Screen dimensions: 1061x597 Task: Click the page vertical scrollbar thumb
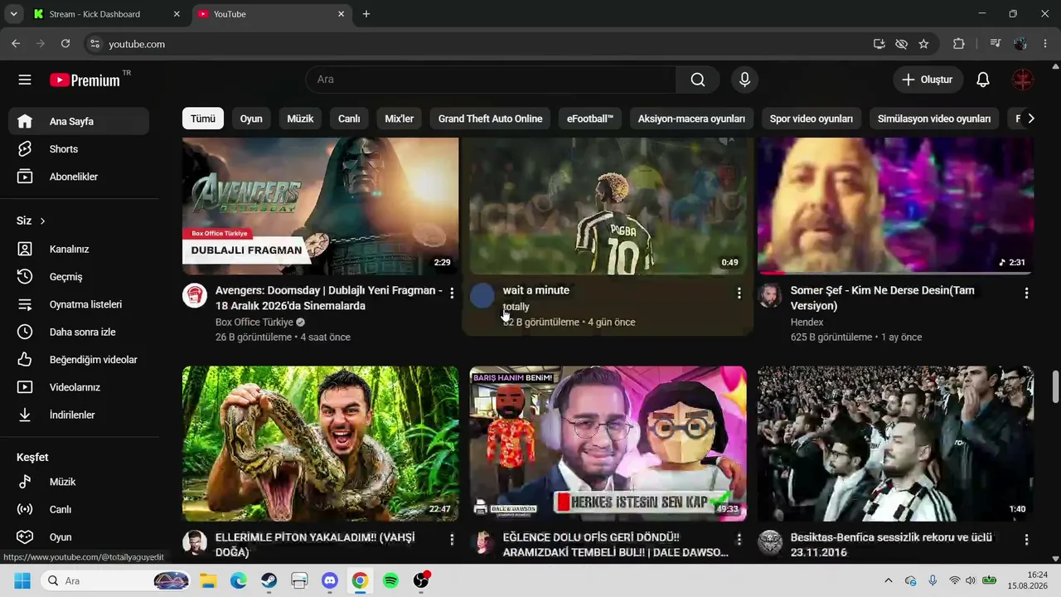coord(1055,386)
